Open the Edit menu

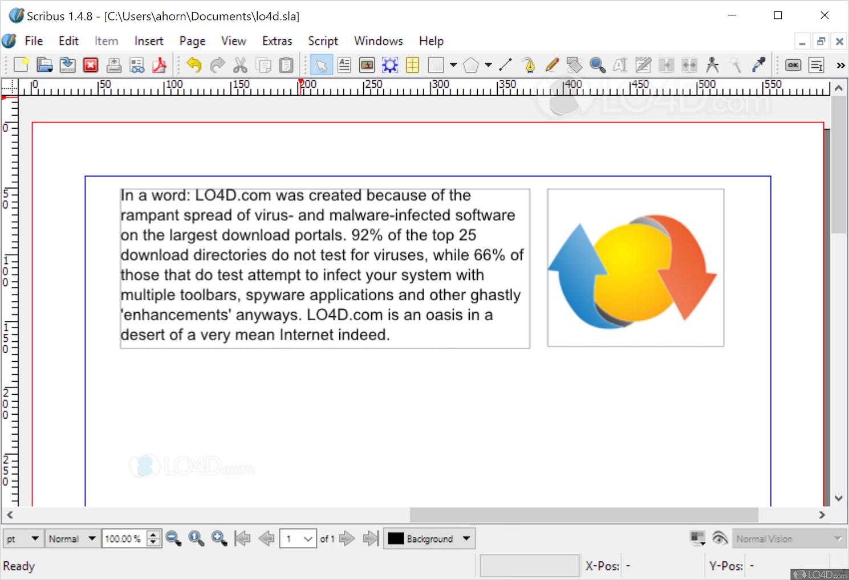68,41
